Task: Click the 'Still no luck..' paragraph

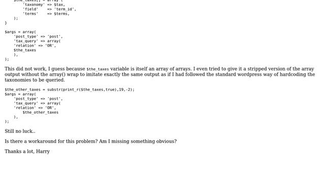Action: [x=20, y=131]
